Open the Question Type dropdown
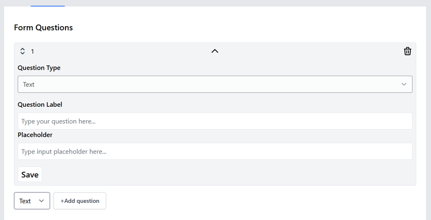This screenshot has height=220, width=431. (x=215, y=84)
